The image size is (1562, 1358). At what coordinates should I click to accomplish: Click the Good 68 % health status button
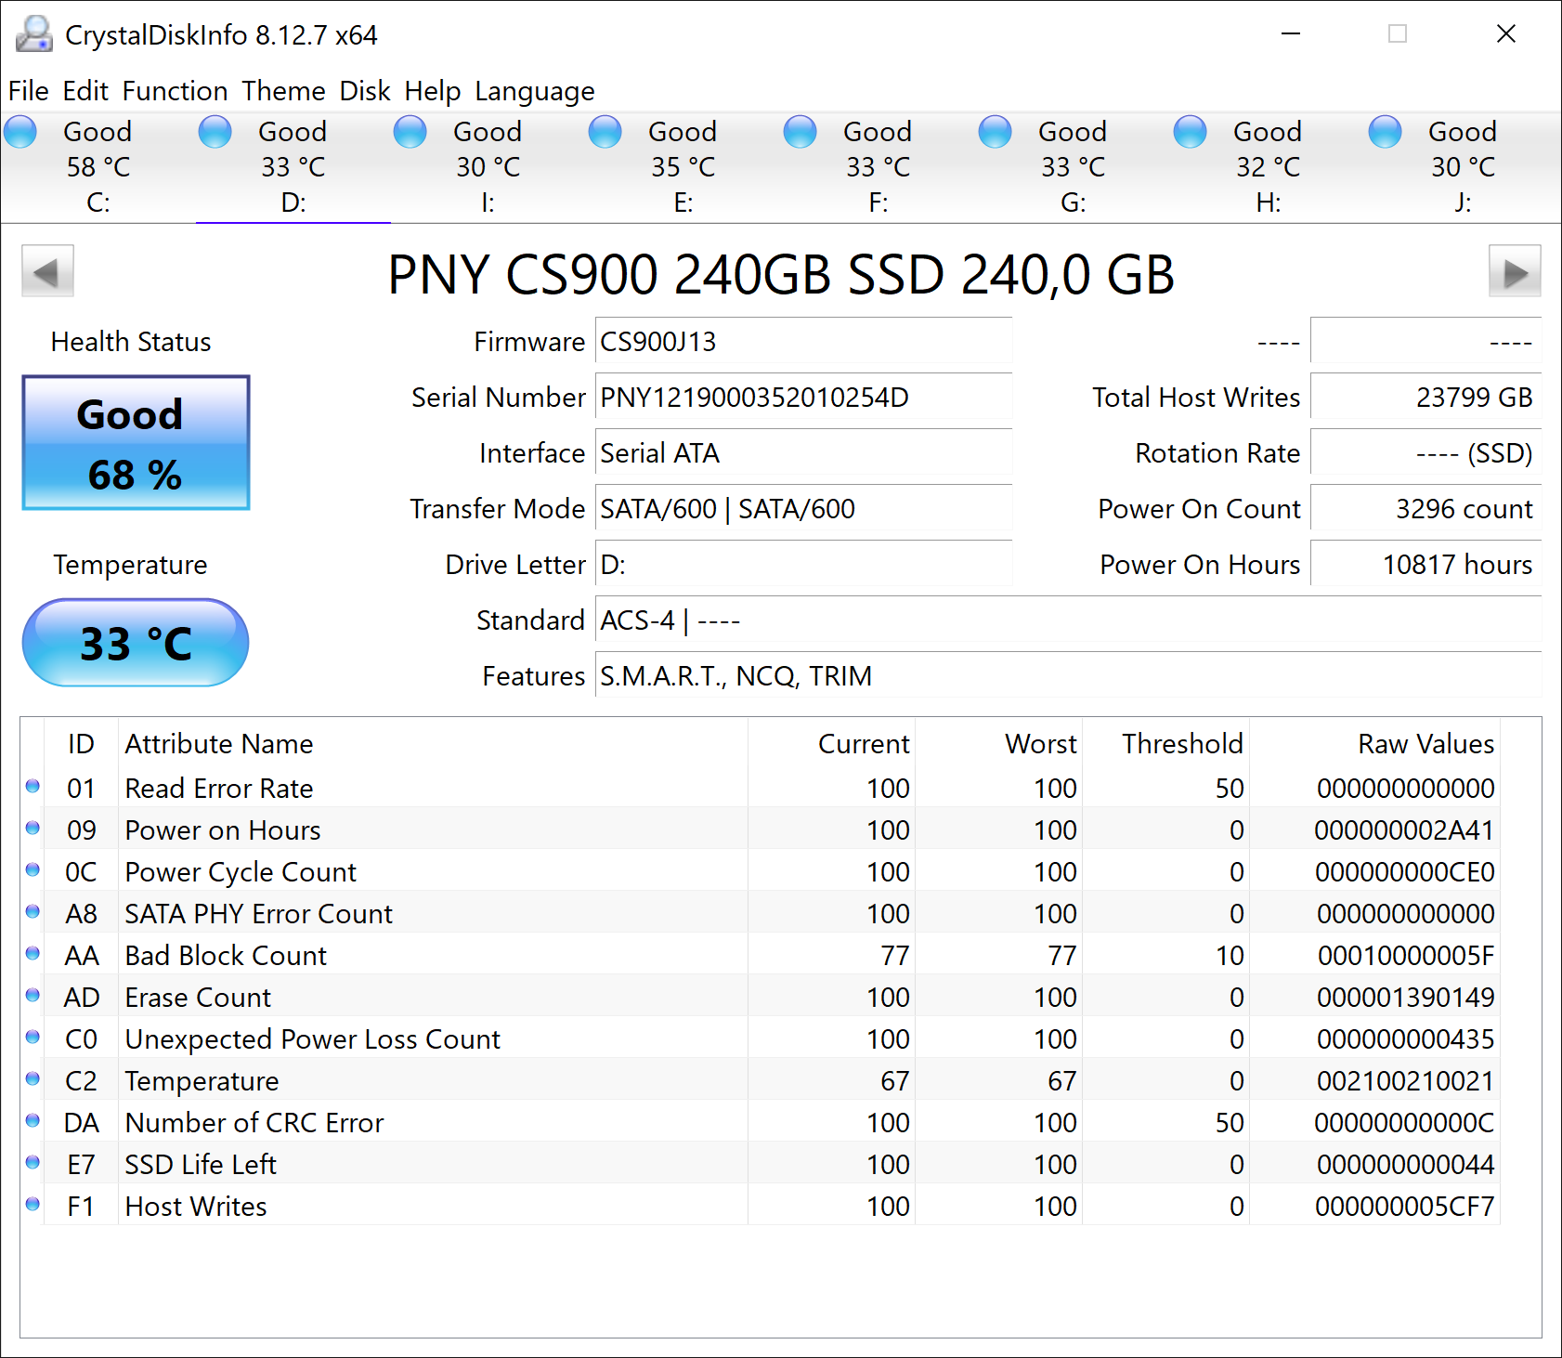[x=136, y=443]
